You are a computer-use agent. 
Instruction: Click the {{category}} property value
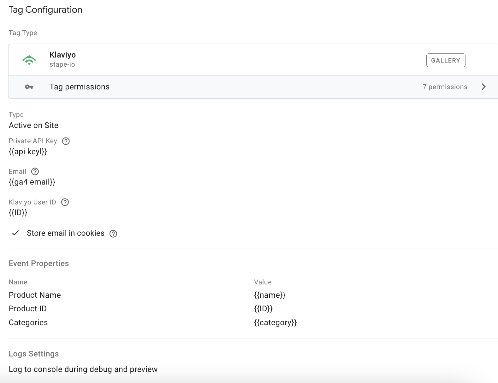coord(275,323)
